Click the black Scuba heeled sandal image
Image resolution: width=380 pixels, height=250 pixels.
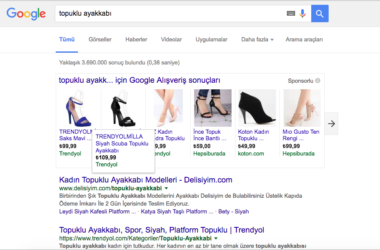[123, 108]
